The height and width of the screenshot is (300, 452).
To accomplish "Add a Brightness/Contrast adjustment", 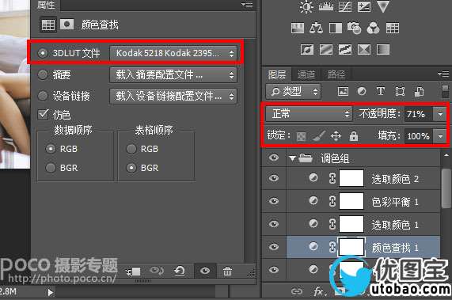I will (x=306, y=6).
